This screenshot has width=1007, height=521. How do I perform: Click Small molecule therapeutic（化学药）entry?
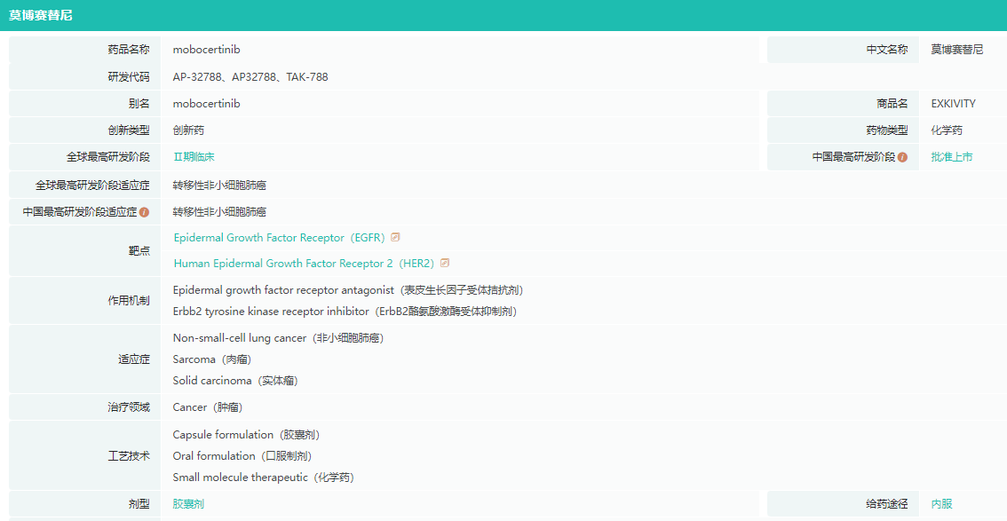264,478
